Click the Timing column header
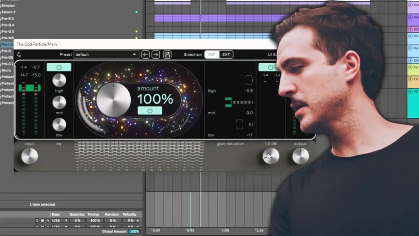 tap(93, 214)
